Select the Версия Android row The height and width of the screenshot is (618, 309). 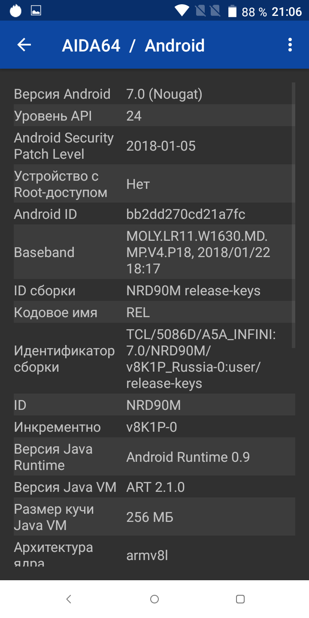pyautogui.click(x=154, y=94)
